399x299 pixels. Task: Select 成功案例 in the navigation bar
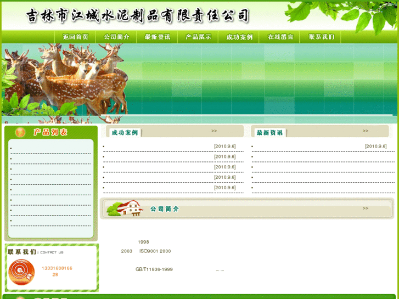(x=239, y=37)
